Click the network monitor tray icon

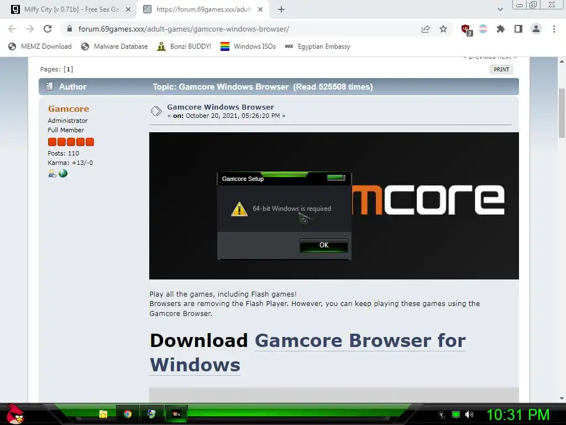point(456,415)
